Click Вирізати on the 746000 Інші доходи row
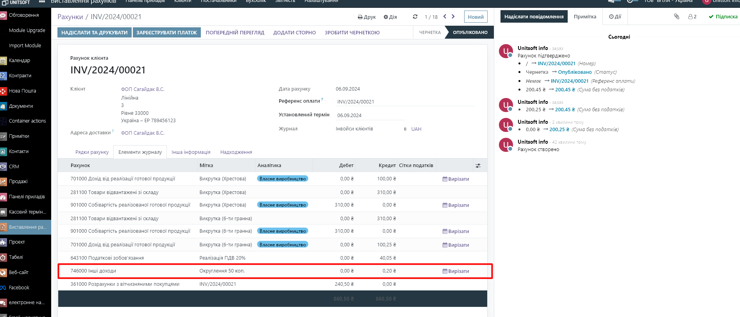Viewport: 740px width, 317px height. (x=456, y=271)
